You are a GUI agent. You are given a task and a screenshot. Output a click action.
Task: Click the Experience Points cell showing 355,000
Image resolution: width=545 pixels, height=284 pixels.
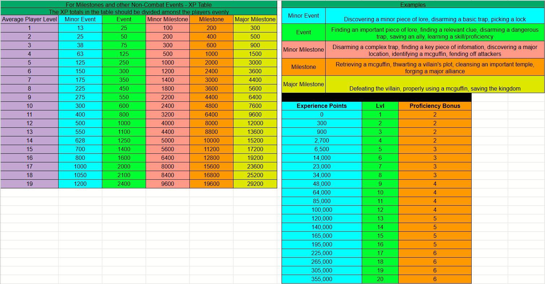322,279
